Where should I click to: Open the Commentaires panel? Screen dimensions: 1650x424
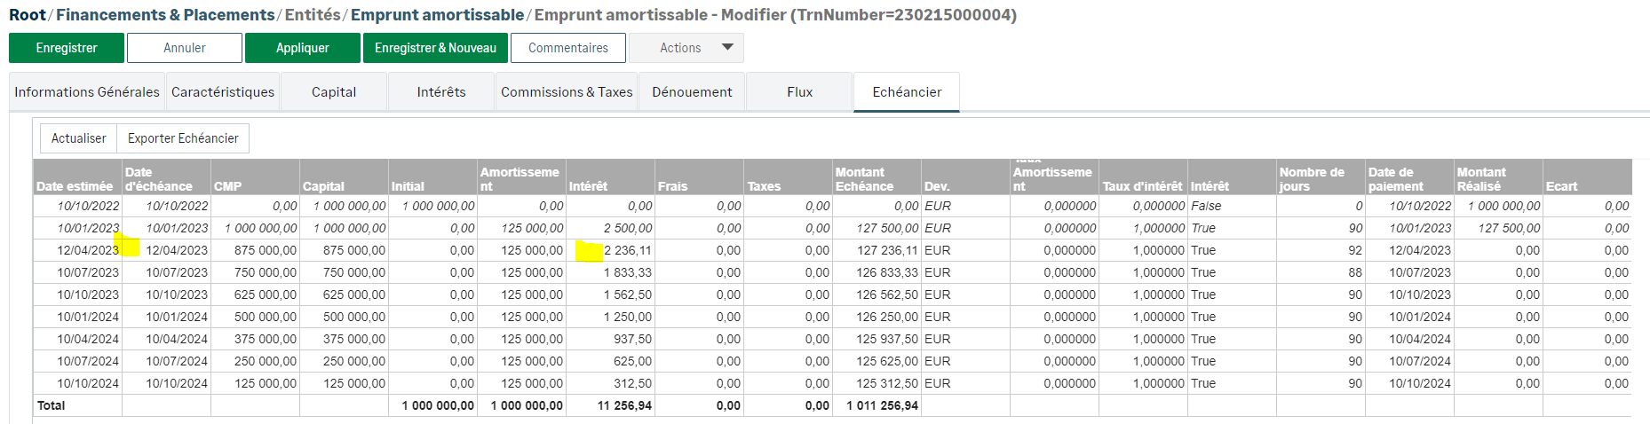click(x=568, y=48)
